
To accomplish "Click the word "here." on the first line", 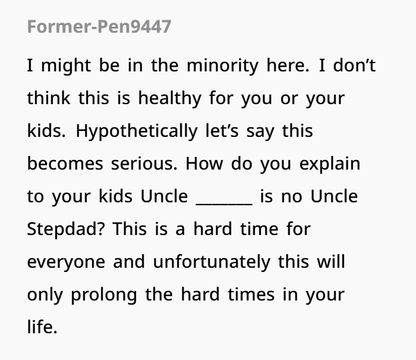I will coord(288,65).
